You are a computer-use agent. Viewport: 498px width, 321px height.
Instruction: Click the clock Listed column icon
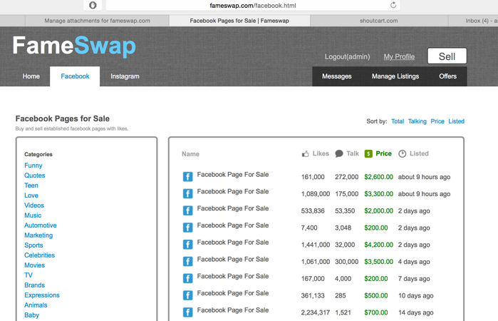click(x=402, y=153)
